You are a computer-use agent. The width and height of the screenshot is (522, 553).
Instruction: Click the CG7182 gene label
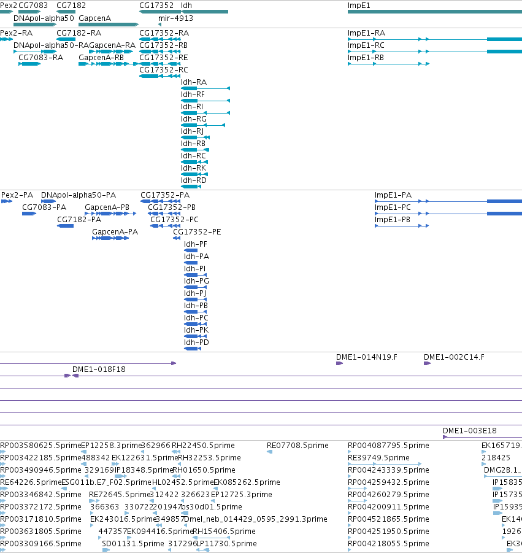point(71,6)
